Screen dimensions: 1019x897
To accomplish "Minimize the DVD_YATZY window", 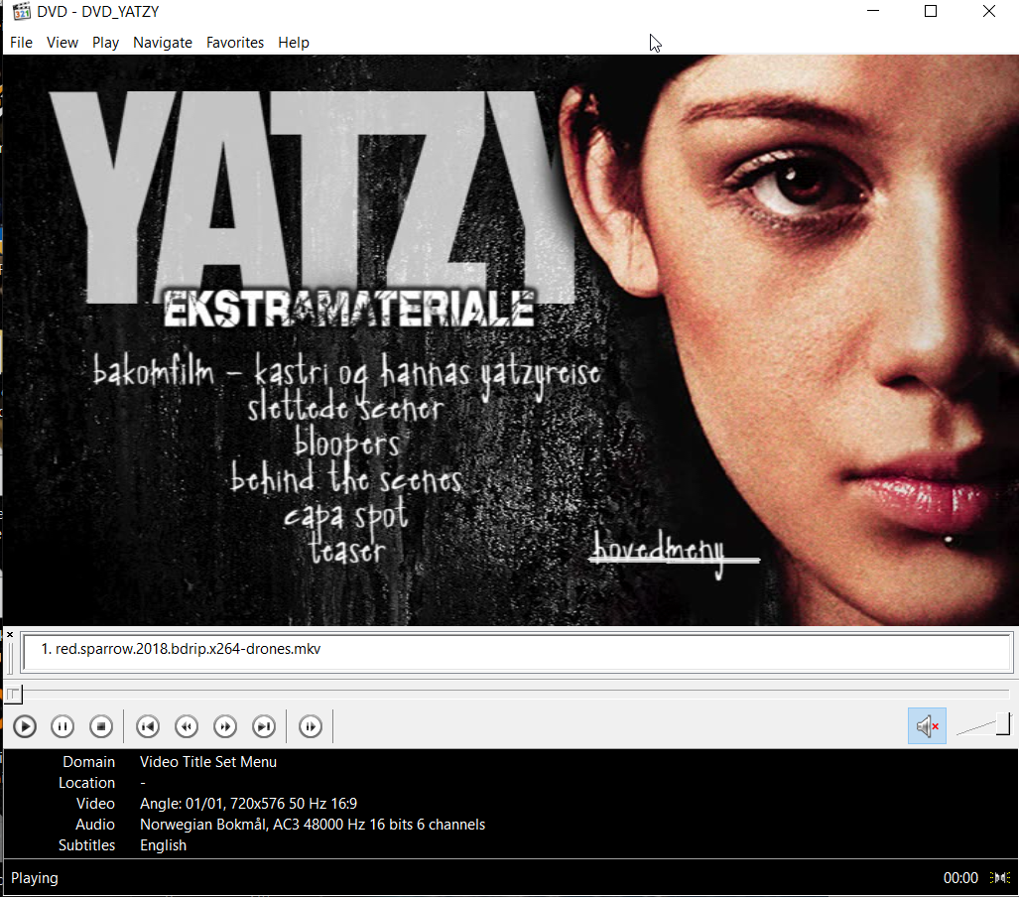I will click(x=873, y=11).
